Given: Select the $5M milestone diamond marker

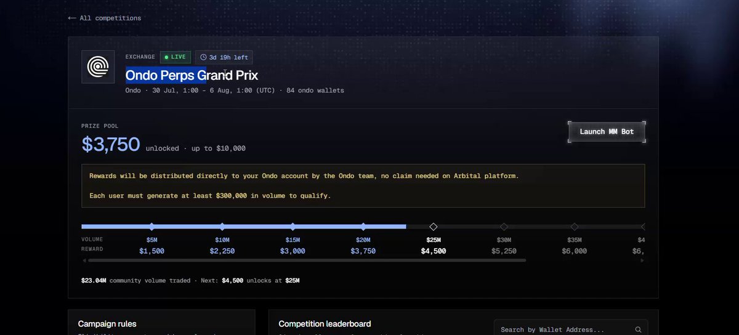Looking at the screenshot, I should pos(151,227).
